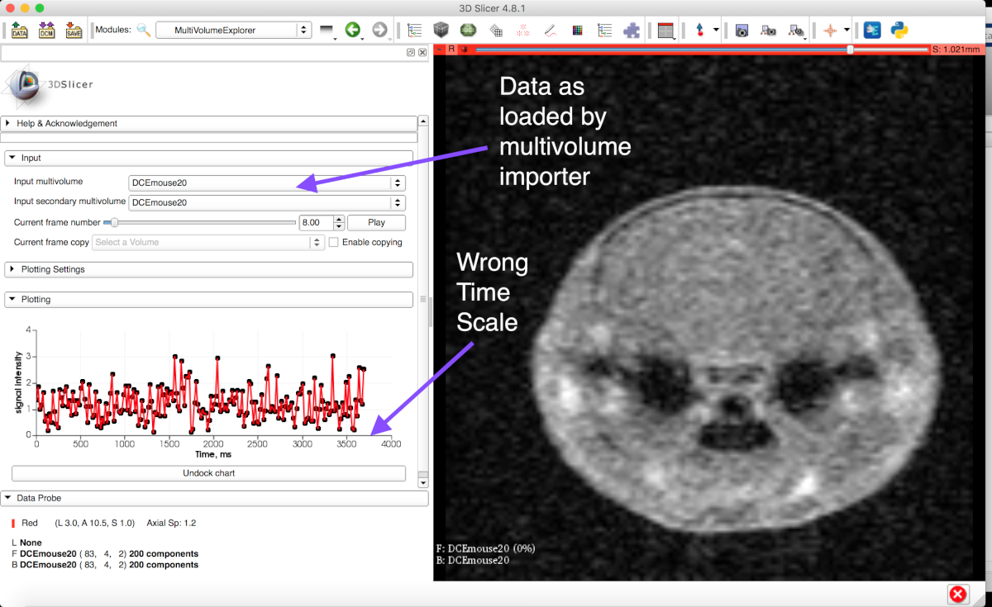Open the DCM DICOM browser icon
The height and width of the screenshot is (607, 992).
[x=46, y=31]
